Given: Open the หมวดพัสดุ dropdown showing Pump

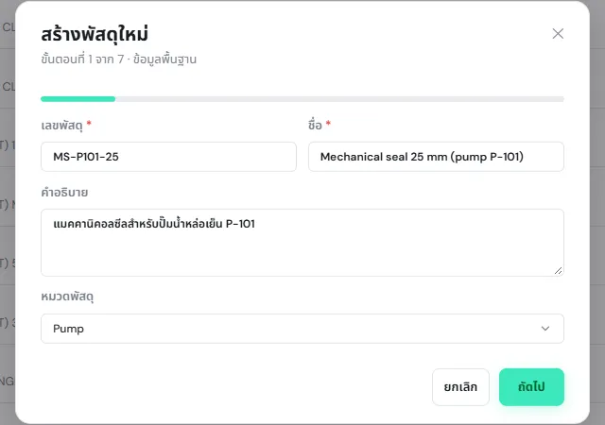Looking at the screenshot, I should pos(302,329).
